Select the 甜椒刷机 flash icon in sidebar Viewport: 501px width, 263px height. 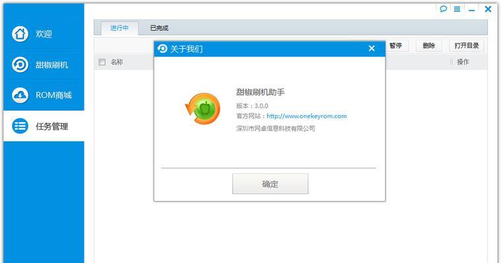point(20,64)
